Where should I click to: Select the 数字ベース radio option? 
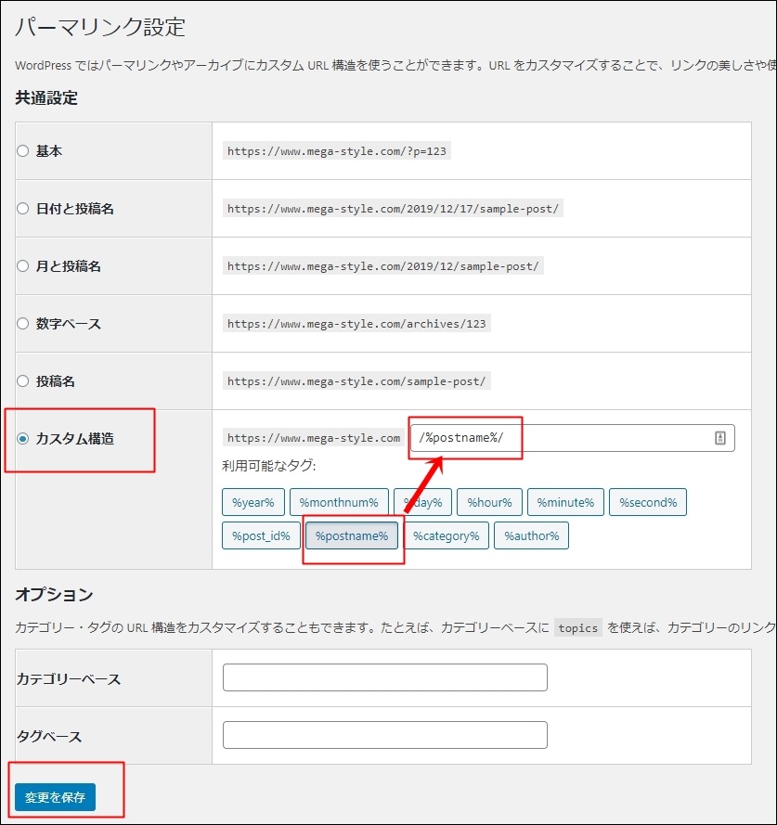23,324
